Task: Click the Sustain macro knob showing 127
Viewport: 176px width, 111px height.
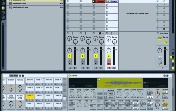Action: click(x=11, y=87)
